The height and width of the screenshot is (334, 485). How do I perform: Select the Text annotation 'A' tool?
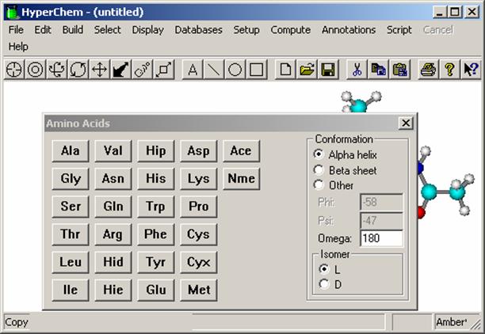(193, 70)
